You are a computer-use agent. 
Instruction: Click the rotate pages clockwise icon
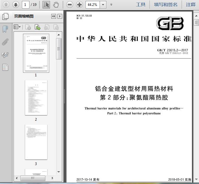click(56, 27)
